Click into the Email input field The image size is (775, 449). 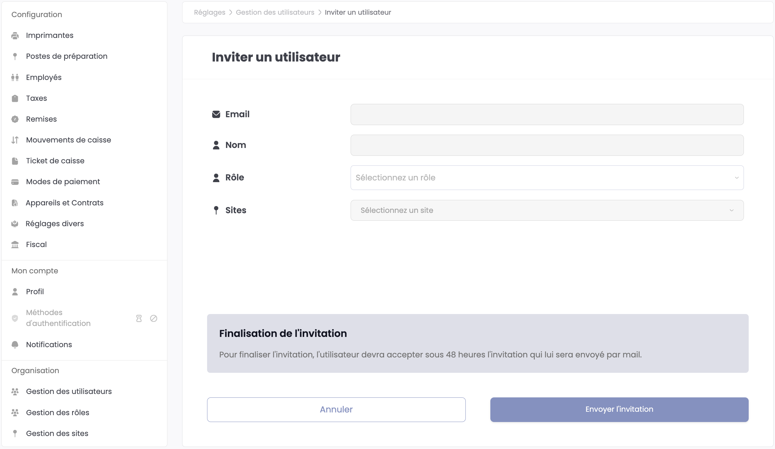point(547,114)
